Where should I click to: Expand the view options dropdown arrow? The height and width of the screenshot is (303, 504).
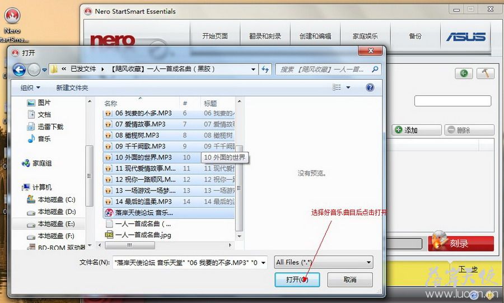[x=348, y=87]
